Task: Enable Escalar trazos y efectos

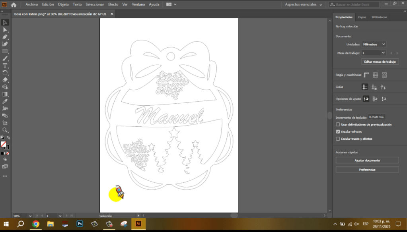Action: (x=338, y=139)
